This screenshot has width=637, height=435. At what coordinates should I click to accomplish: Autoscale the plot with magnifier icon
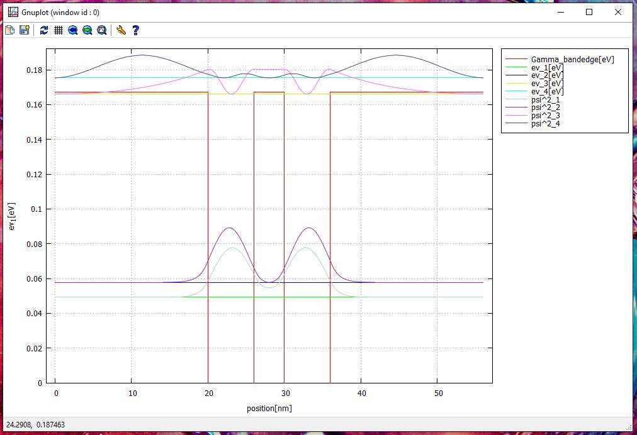pyautogui.click(x=102, y=30)
